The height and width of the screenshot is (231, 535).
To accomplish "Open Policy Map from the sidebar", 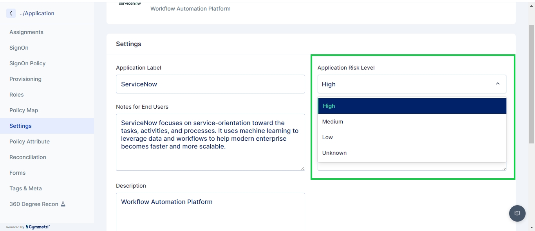I will (23, 110).
